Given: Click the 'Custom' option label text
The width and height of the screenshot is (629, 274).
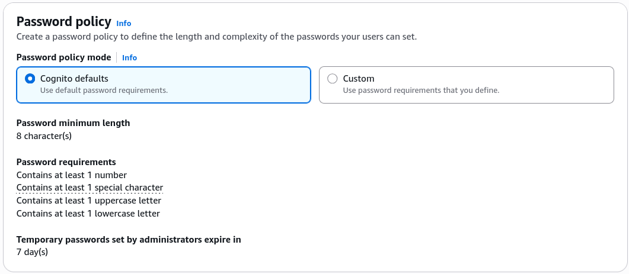Looking at the screenshot, I should tap(358, 79).
